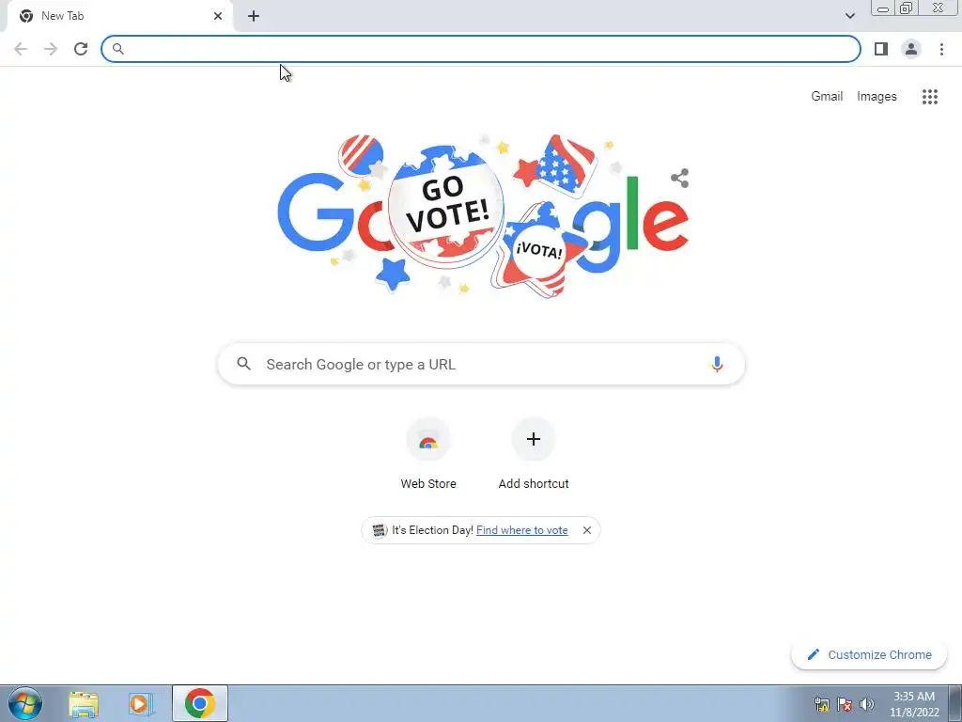The image size is (962, 722).
Task: Open the Windows Start menu orb
Action: [25, 703]
